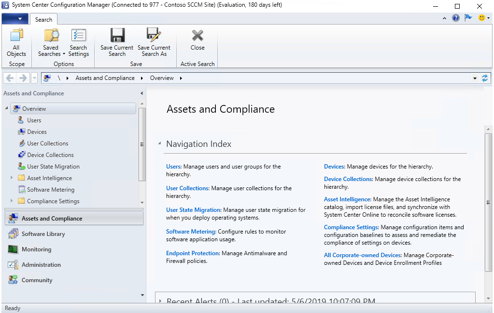
Task: Expand breadcrumb arrow after Assets and Compliance
Action: (x=142, y=78)
